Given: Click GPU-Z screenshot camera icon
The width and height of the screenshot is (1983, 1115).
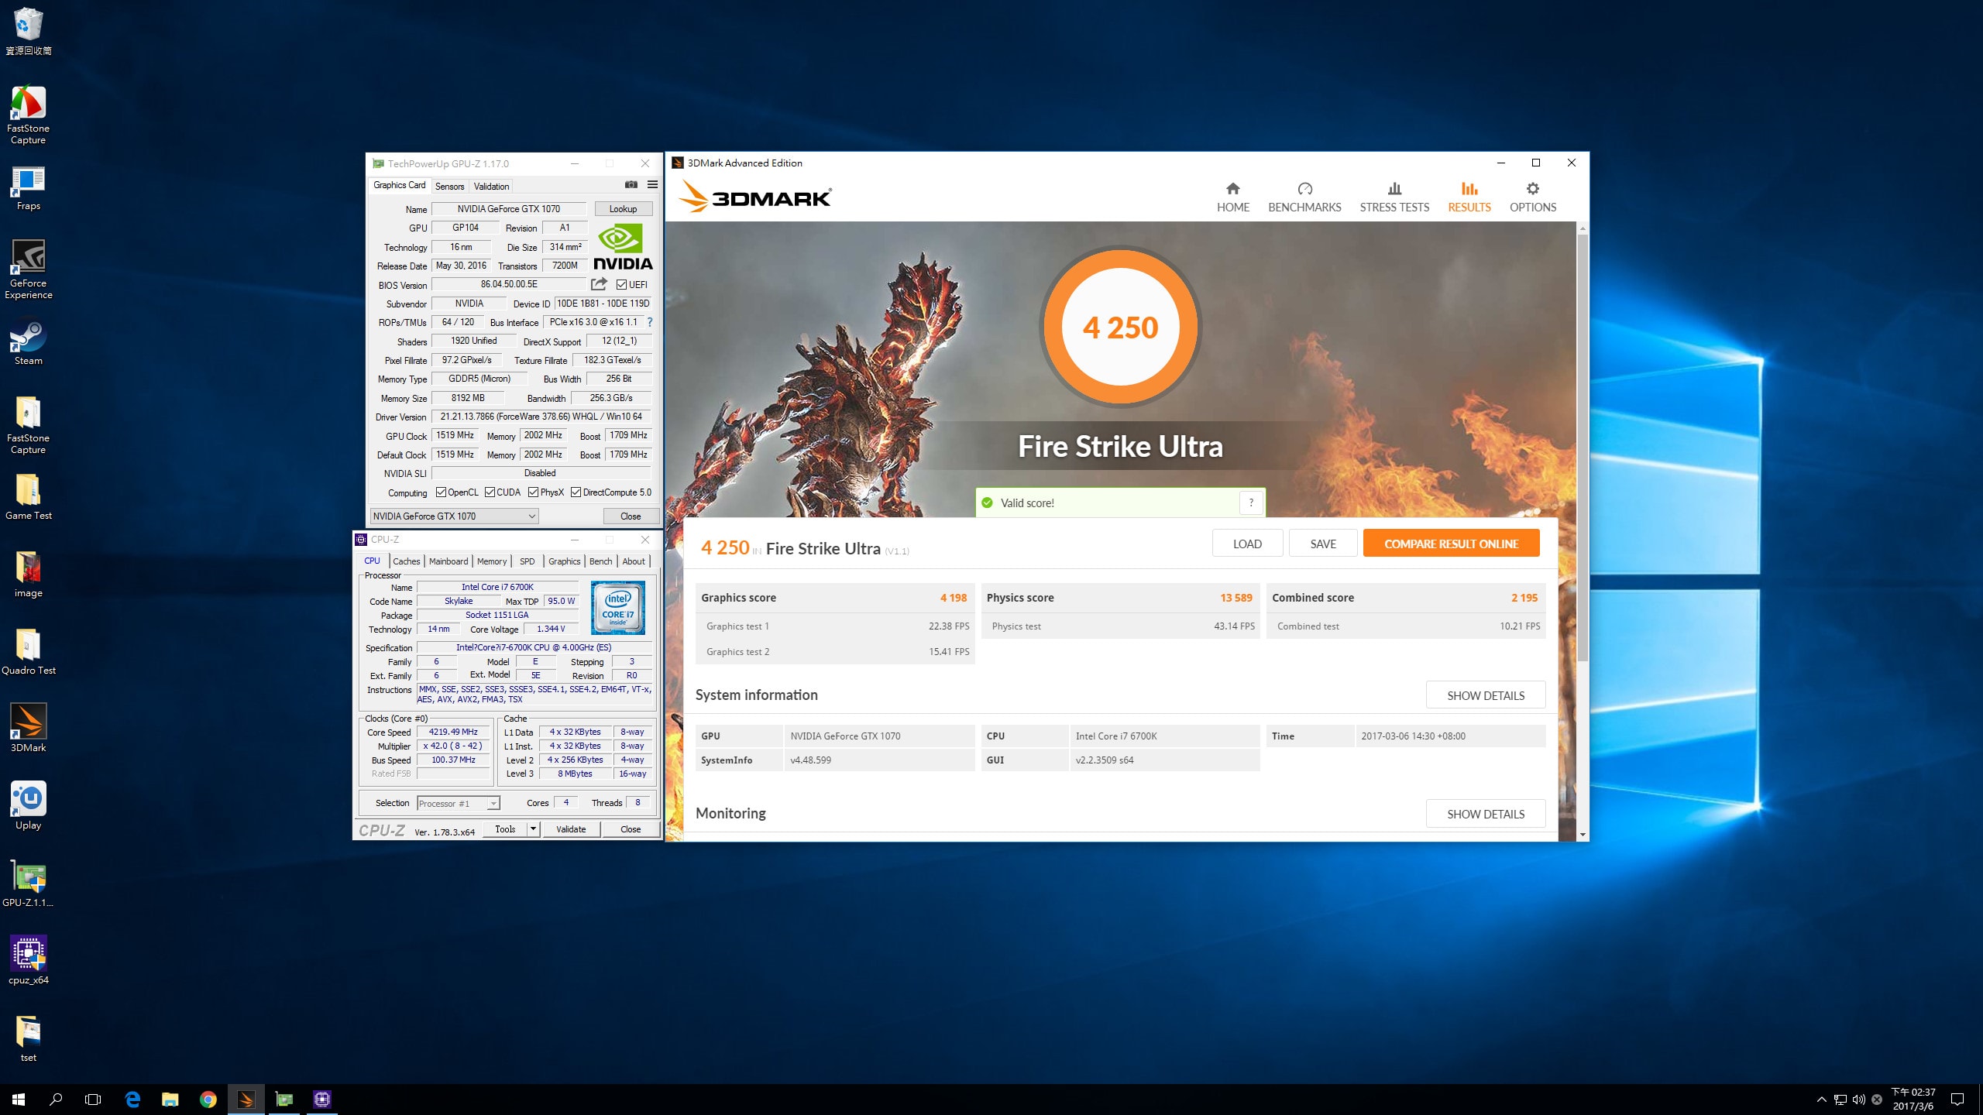Looking at the screenshot, I should 631,185.
